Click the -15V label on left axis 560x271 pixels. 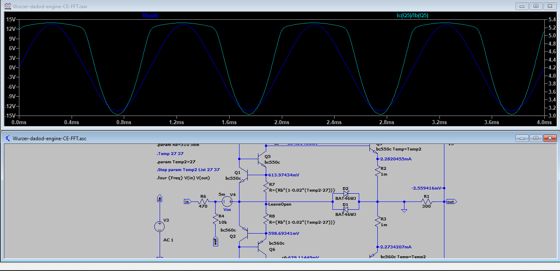pyautogui.click(x=10, y=116)
